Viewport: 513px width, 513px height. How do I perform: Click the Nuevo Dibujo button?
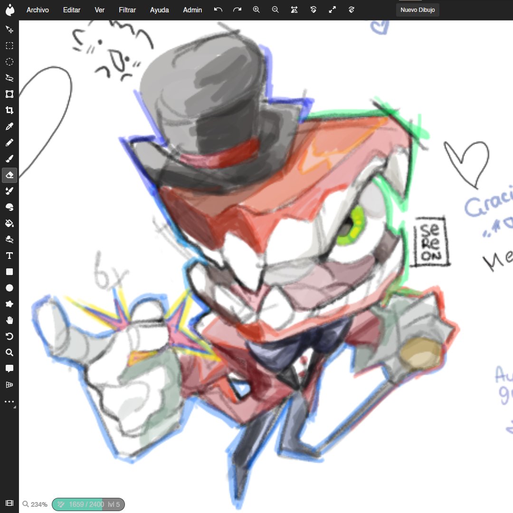tap(418, 10)
